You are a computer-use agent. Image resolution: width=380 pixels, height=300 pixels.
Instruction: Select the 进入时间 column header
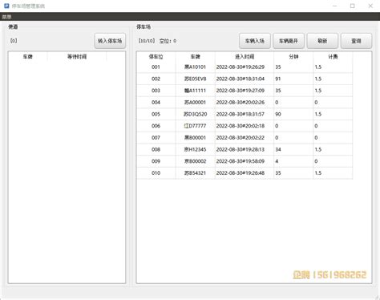pyautogui.click(x=245, y=57)
